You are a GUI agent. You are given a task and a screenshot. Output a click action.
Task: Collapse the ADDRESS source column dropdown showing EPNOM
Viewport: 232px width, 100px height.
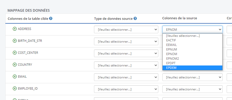click(192, 29)
